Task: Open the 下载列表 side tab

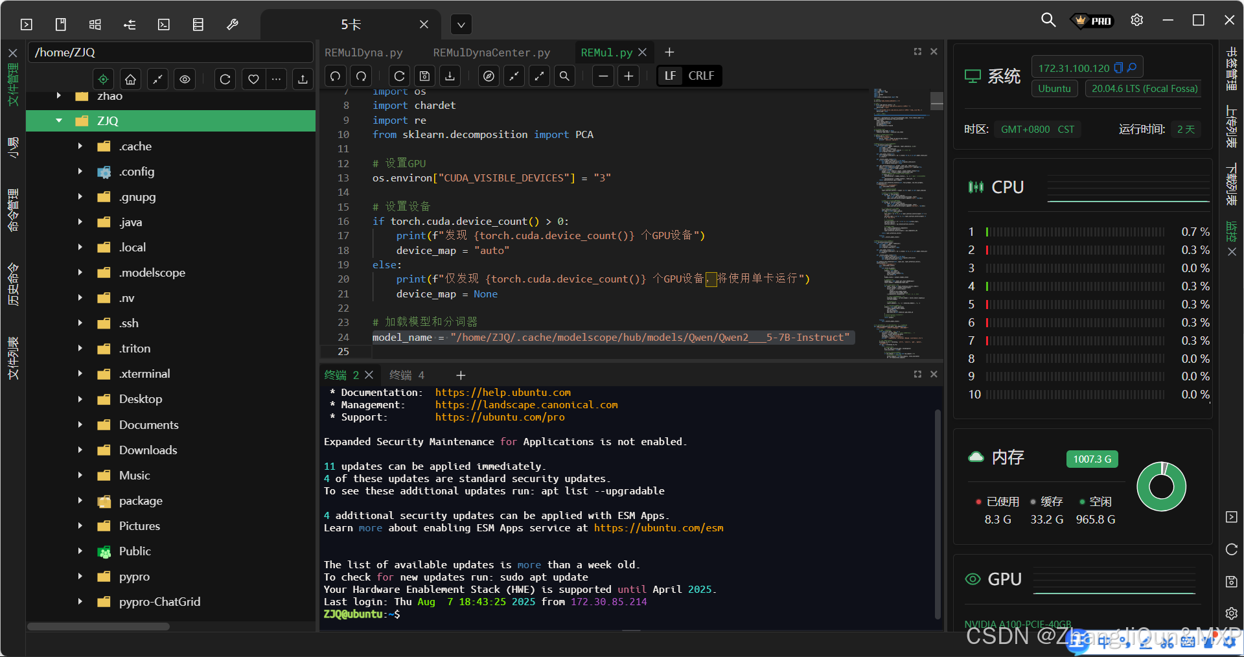Action: tap(1231, 184)
